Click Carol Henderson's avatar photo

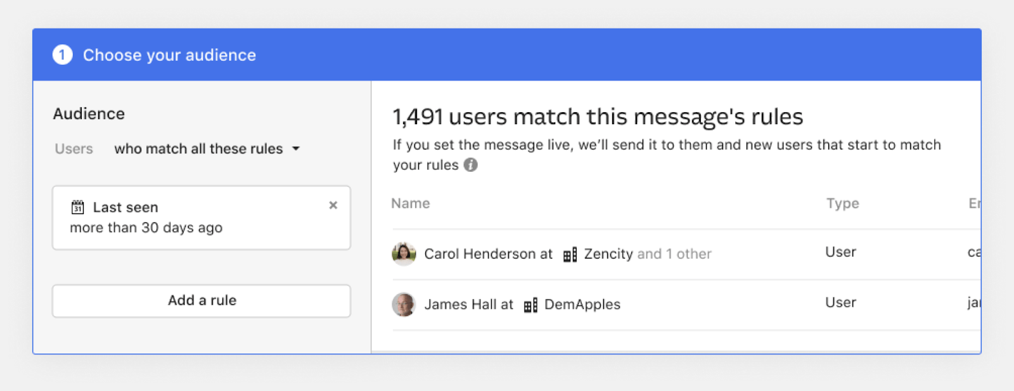click(x=404, y=253)
